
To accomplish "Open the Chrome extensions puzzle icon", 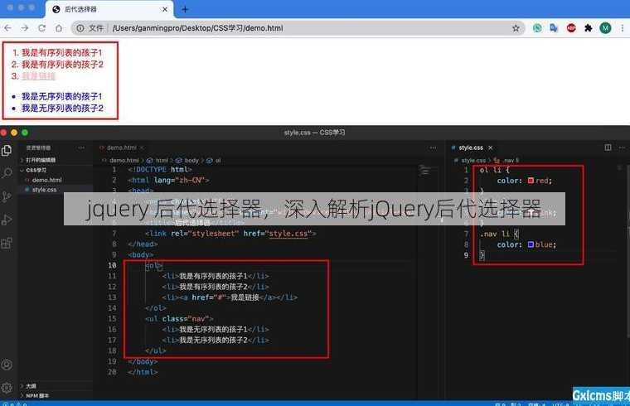I will point(589,28).
